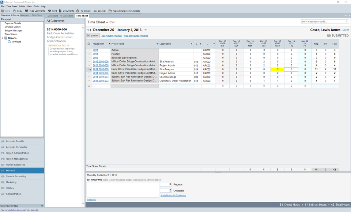This screenshot has height=212, width=351.
Task: Open the Tools menu
Action: pos(36,7)
